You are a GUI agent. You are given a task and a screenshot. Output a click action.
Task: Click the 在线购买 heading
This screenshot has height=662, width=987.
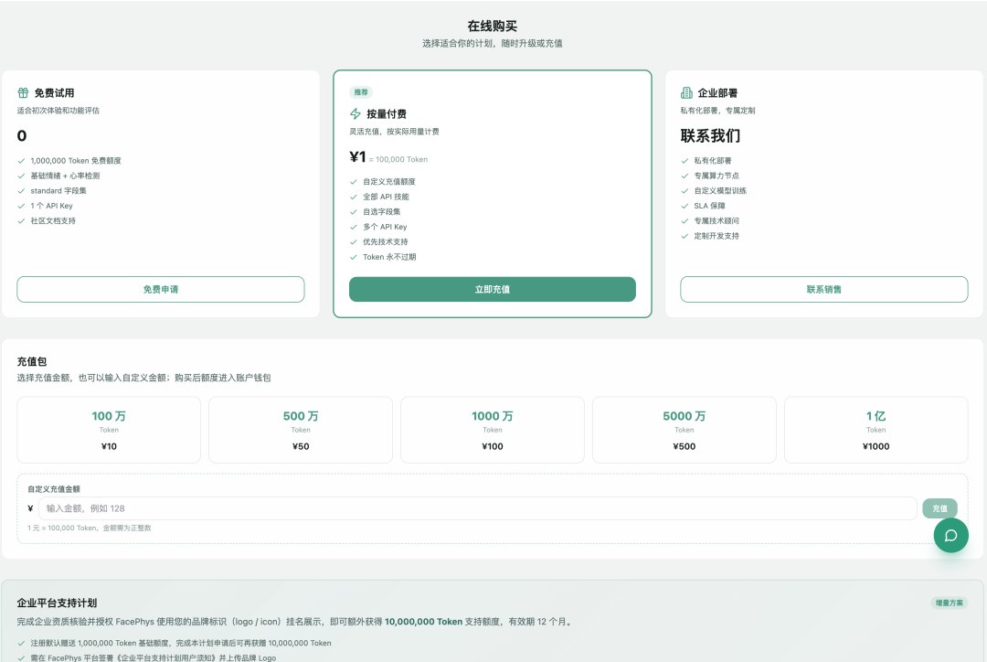click(493, 26)
